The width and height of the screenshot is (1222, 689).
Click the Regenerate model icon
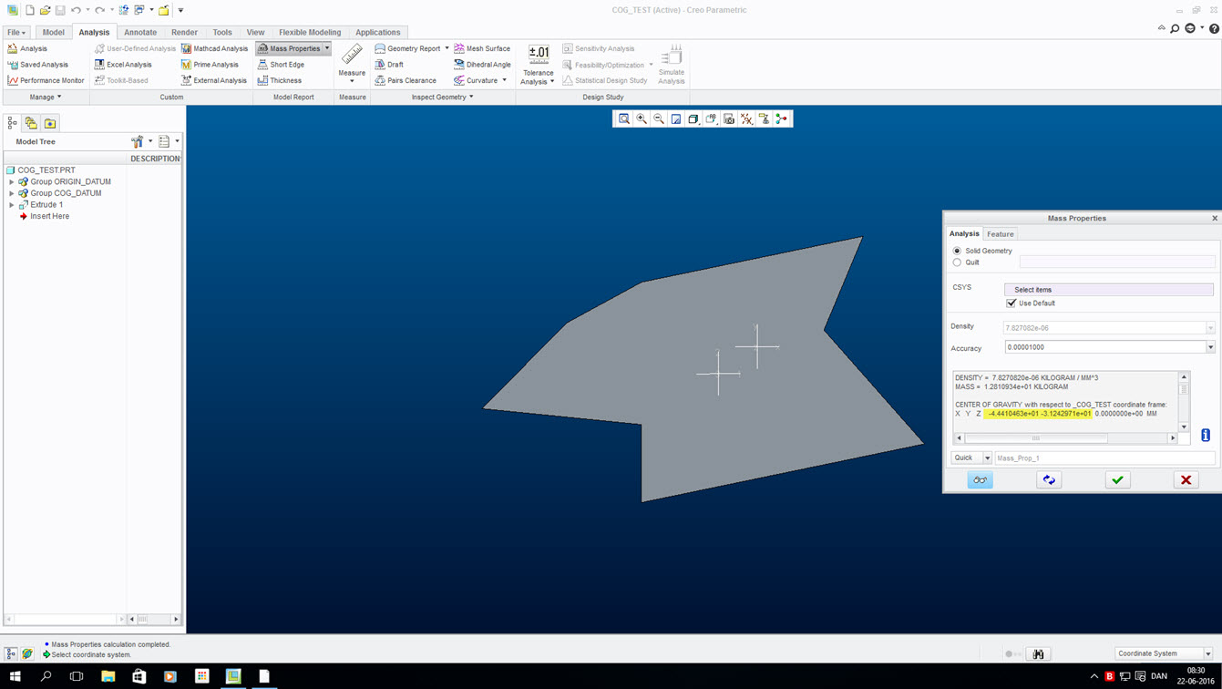(124, 10)
